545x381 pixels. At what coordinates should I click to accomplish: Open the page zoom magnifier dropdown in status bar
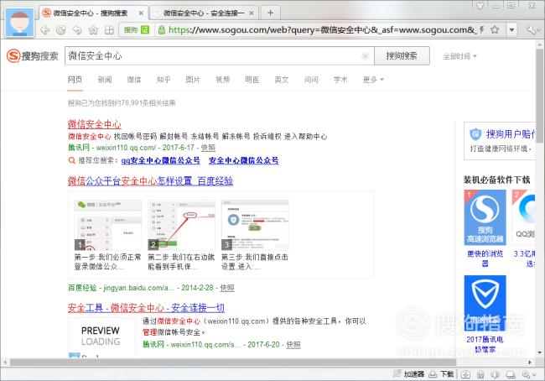coord(528,374)
